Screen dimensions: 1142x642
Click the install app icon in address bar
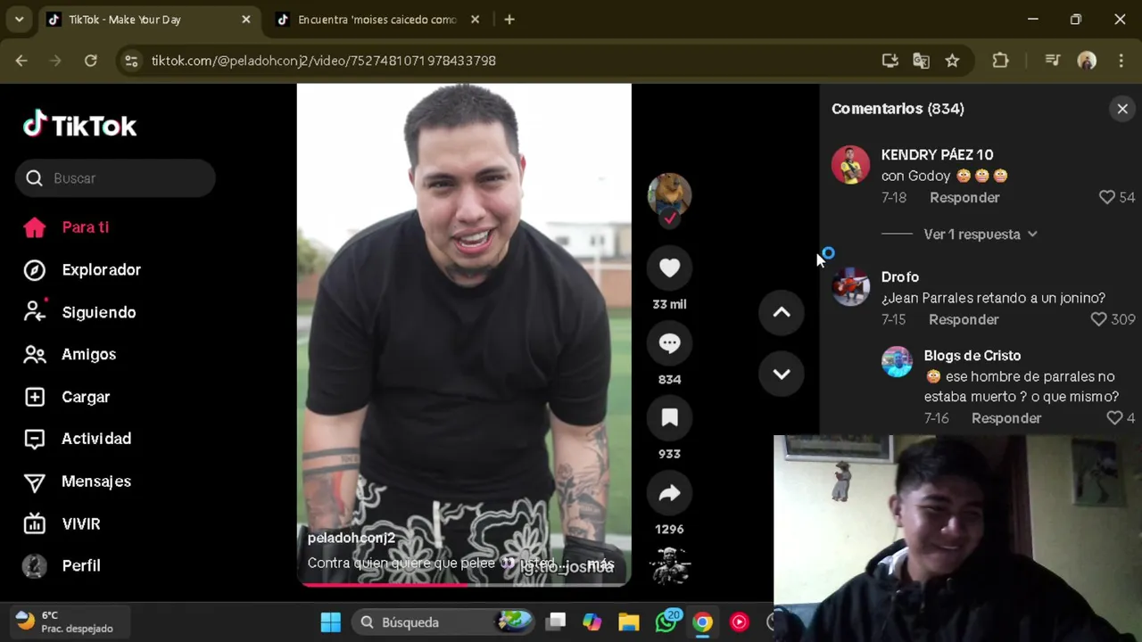[890, 61]
